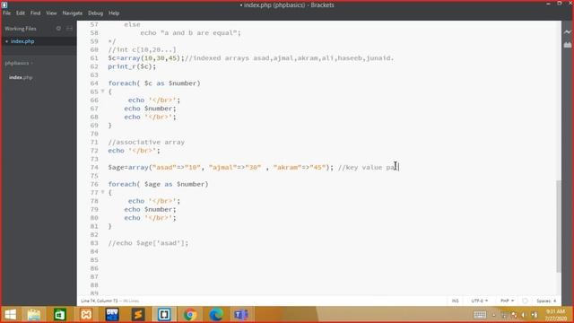This screenshot has height=323, width=574.
Task: Open Google Chrome from the taskbar
Action: point(190,315)
